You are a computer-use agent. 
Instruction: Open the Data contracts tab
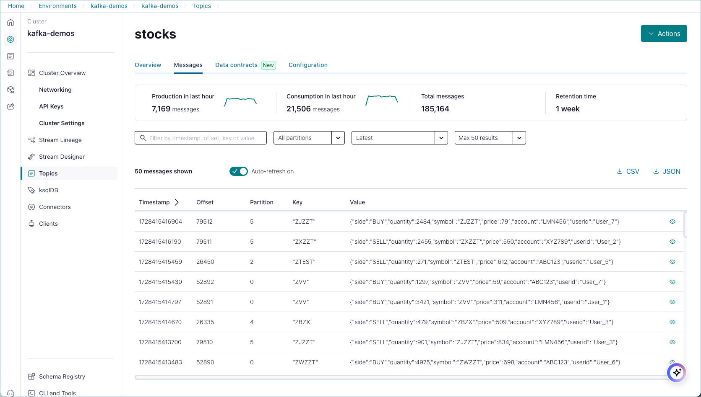(236, 65)
